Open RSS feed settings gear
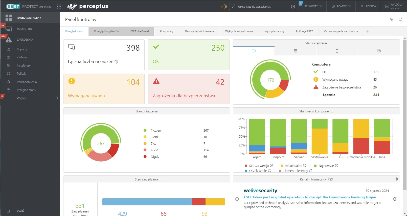407x216 pixels. (x=396, y=179)
